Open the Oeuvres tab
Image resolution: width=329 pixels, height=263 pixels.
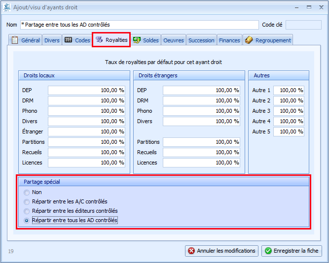point(173,40)
